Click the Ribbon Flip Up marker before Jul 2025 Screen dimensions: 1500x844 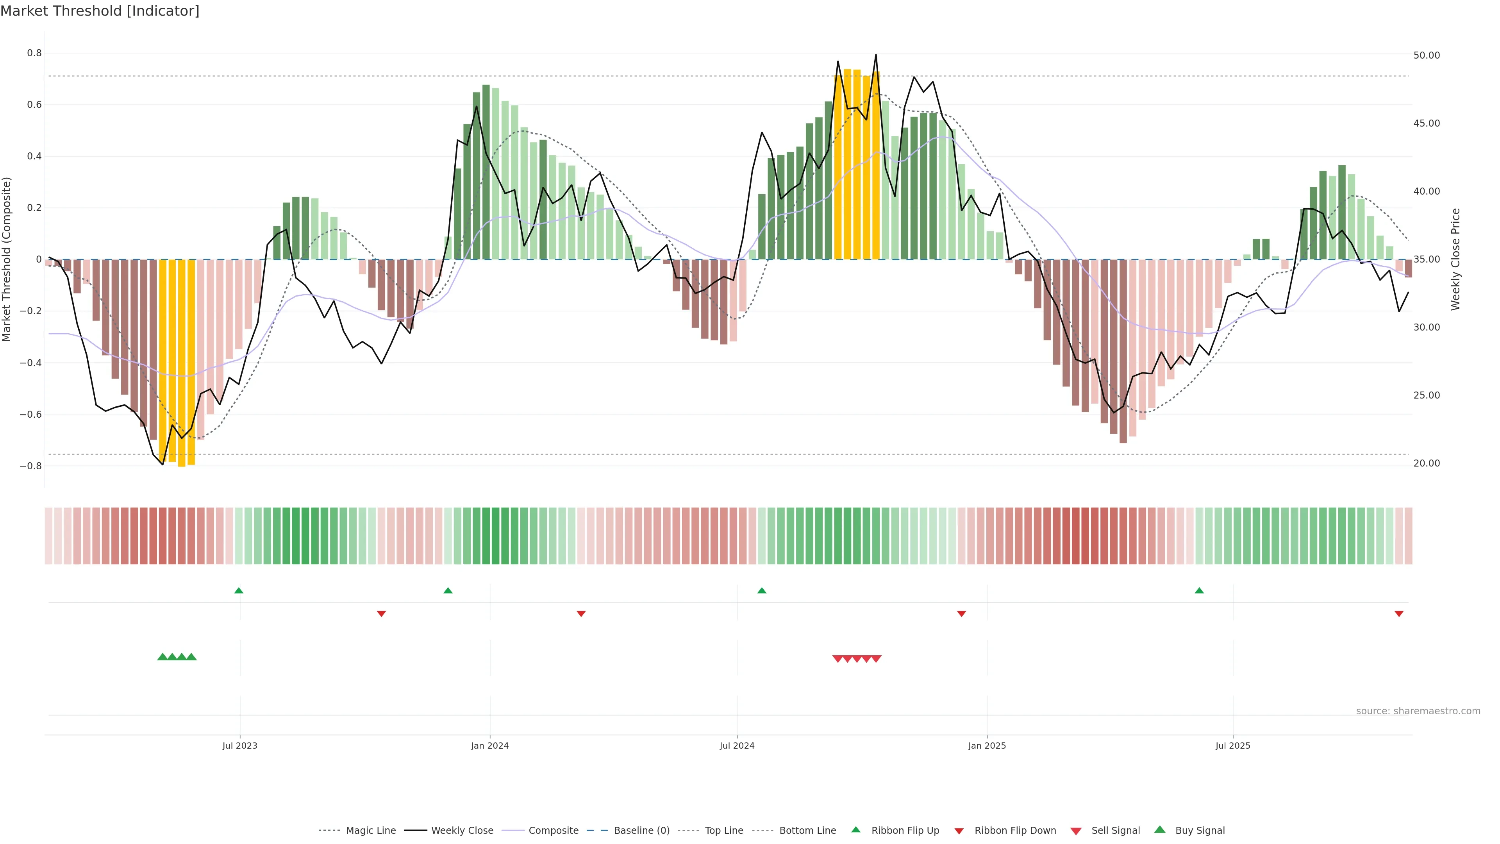point(1199,591)
